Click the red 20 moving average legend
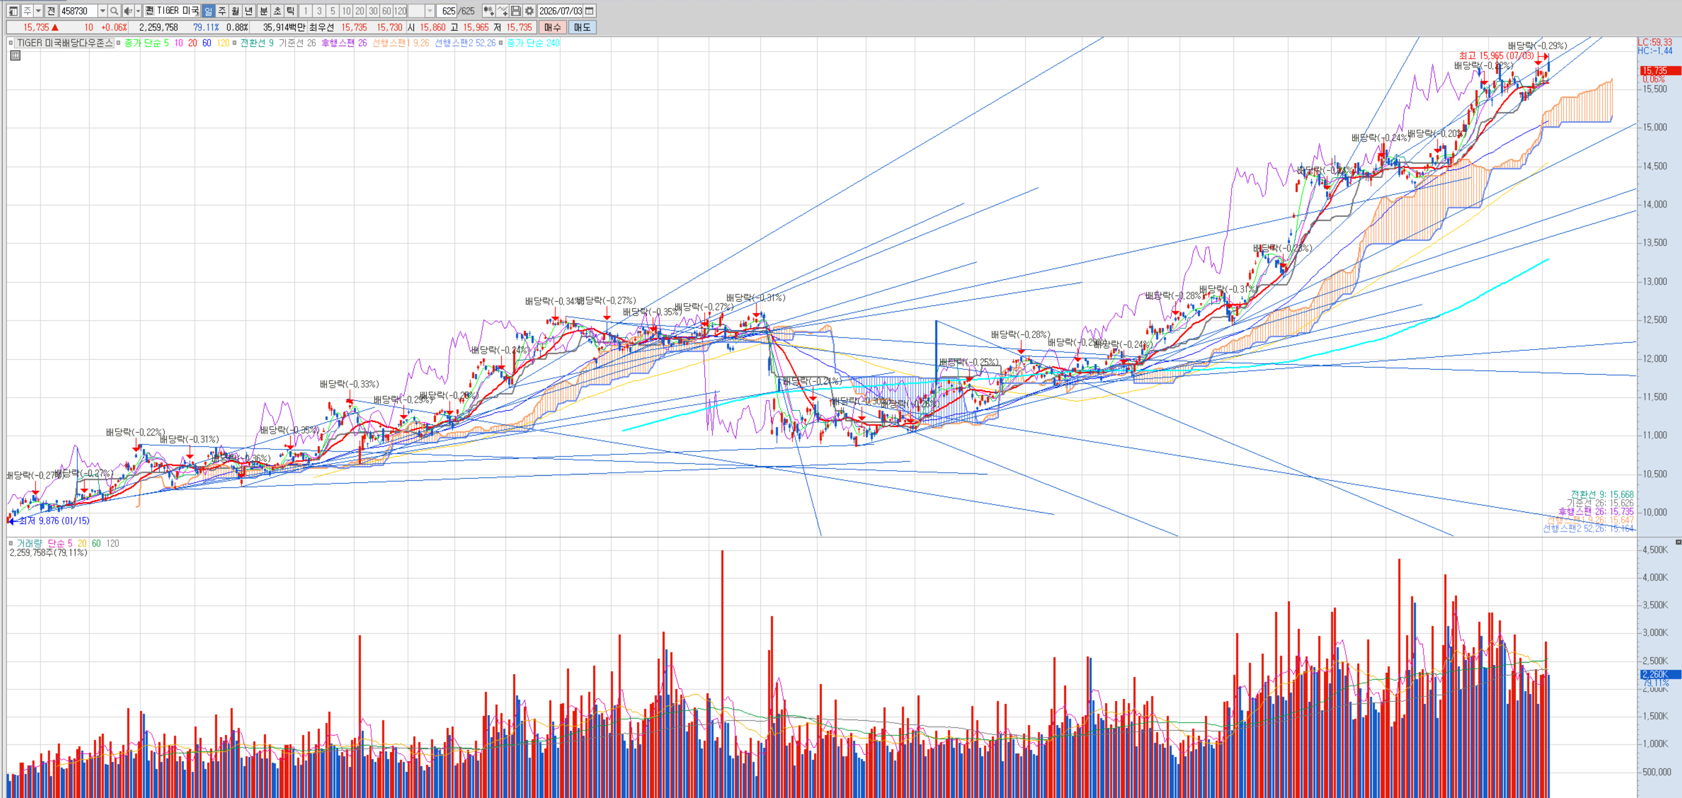 (x=193, y=43)
